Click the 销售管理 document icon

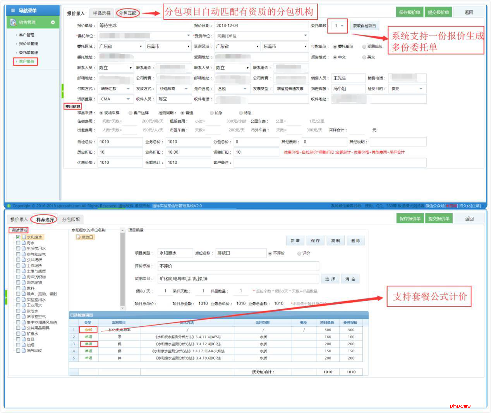coord(13,22)
